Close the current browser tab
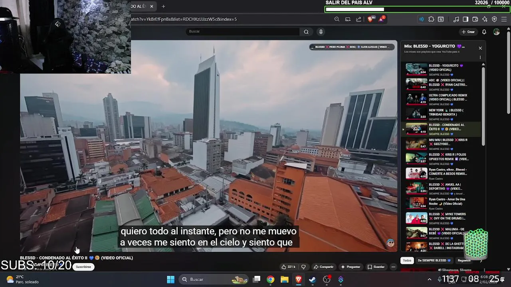The height and width of the screenshot is (287, 511). click(152, 6)
